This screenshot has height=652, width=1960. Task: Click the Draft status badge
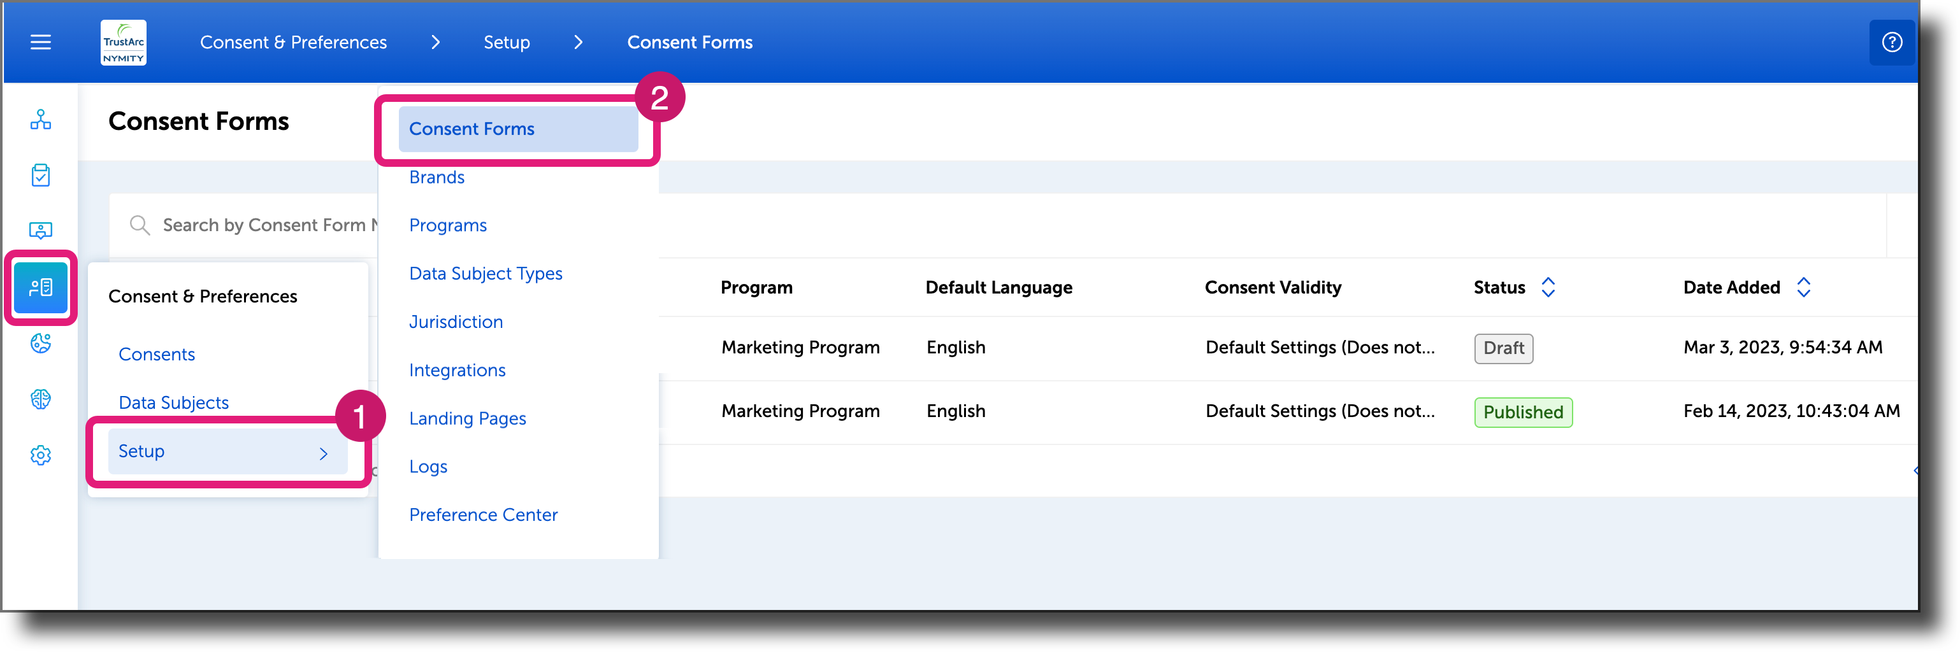click(1504, 349)
